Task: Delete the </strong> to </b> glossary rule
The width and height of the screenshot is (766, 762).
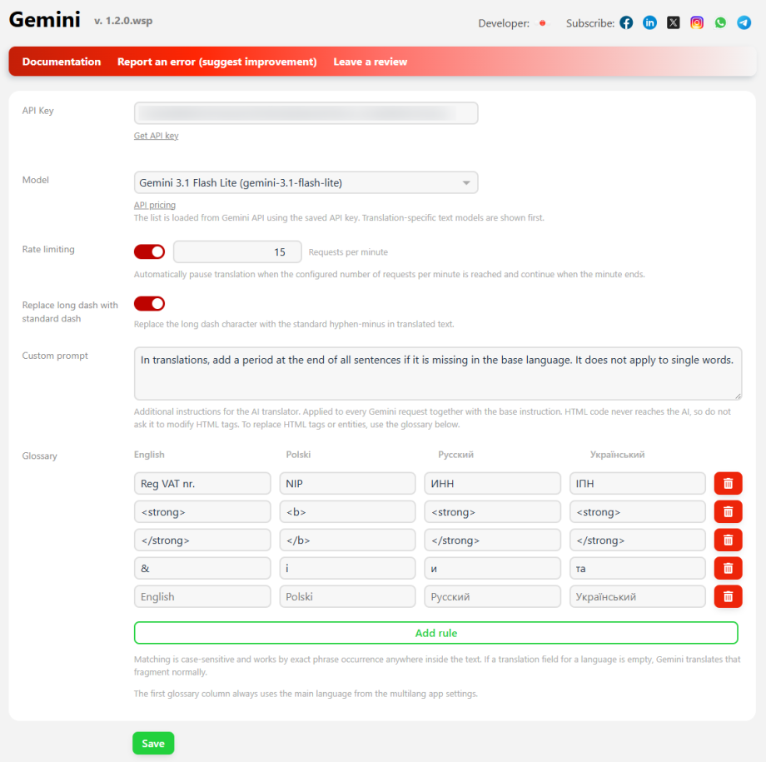Action: tap(728, 540)
